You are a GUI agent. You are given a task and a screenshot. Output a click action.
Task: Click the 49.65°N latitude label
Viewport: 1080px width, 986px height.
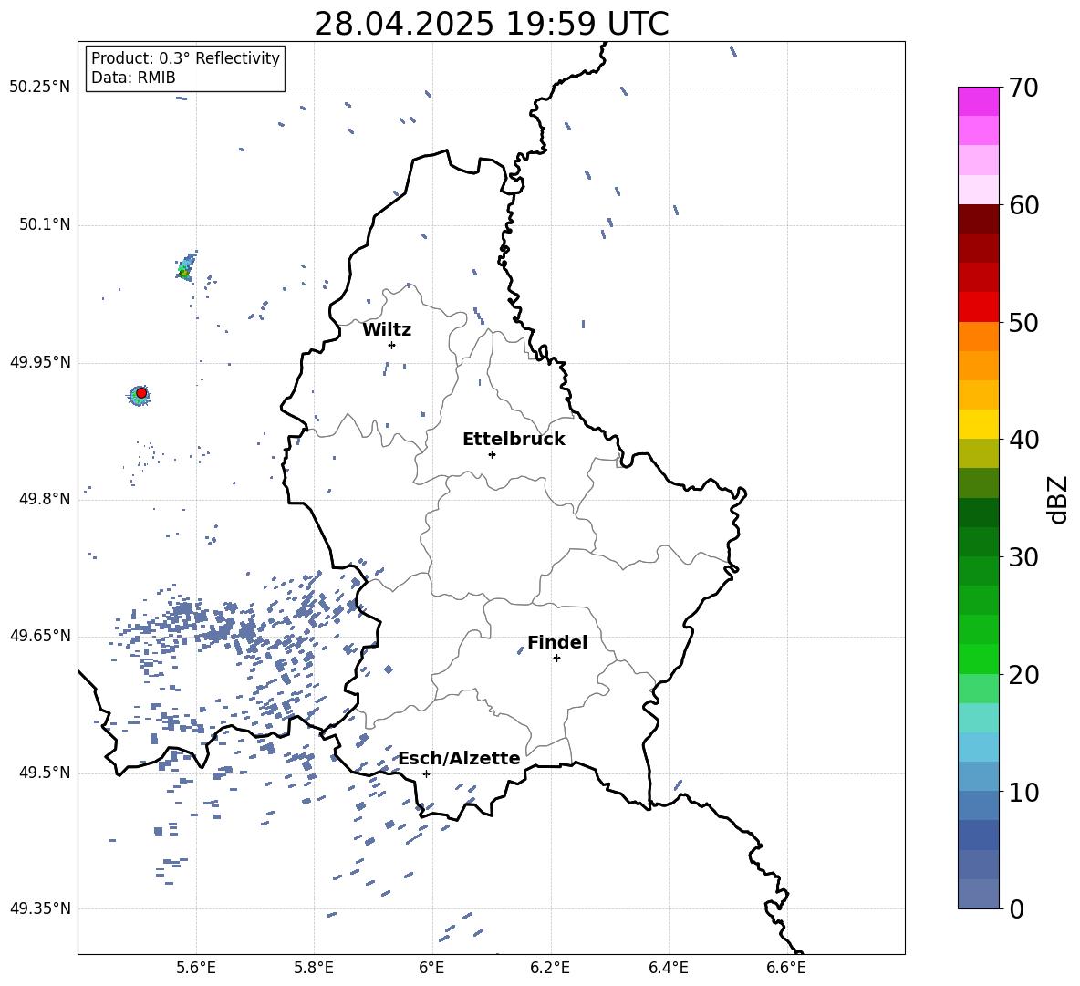point(40,636)
